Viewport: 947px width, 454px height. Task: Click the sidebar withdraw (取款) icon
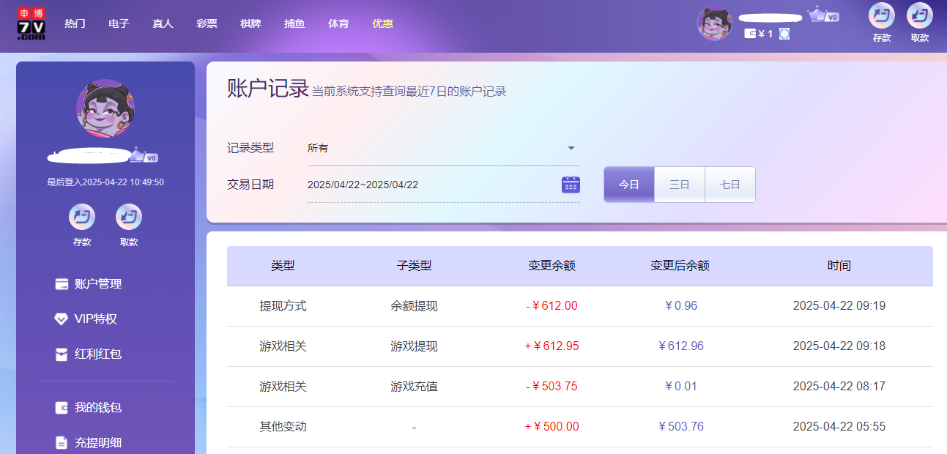click(x=129, y=217)
